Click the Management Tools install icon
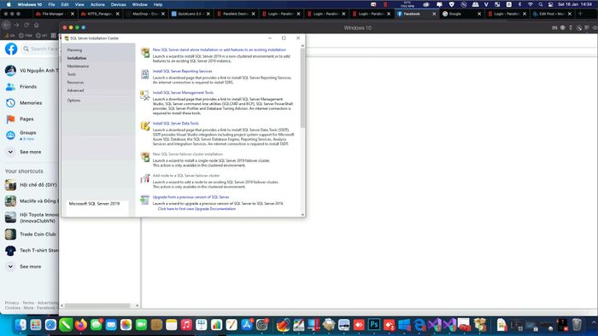This screenshot has width=598, height=336. (145, 96)
